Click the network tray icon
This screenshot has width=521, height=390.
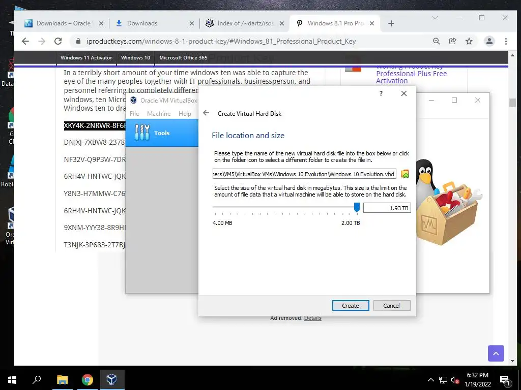pos(443,380)
